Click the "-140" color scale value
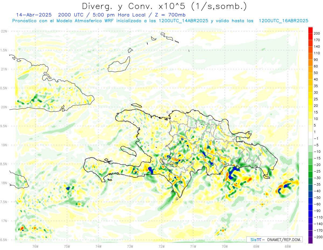Screen dimensions: 323x250 click(318, 224)
